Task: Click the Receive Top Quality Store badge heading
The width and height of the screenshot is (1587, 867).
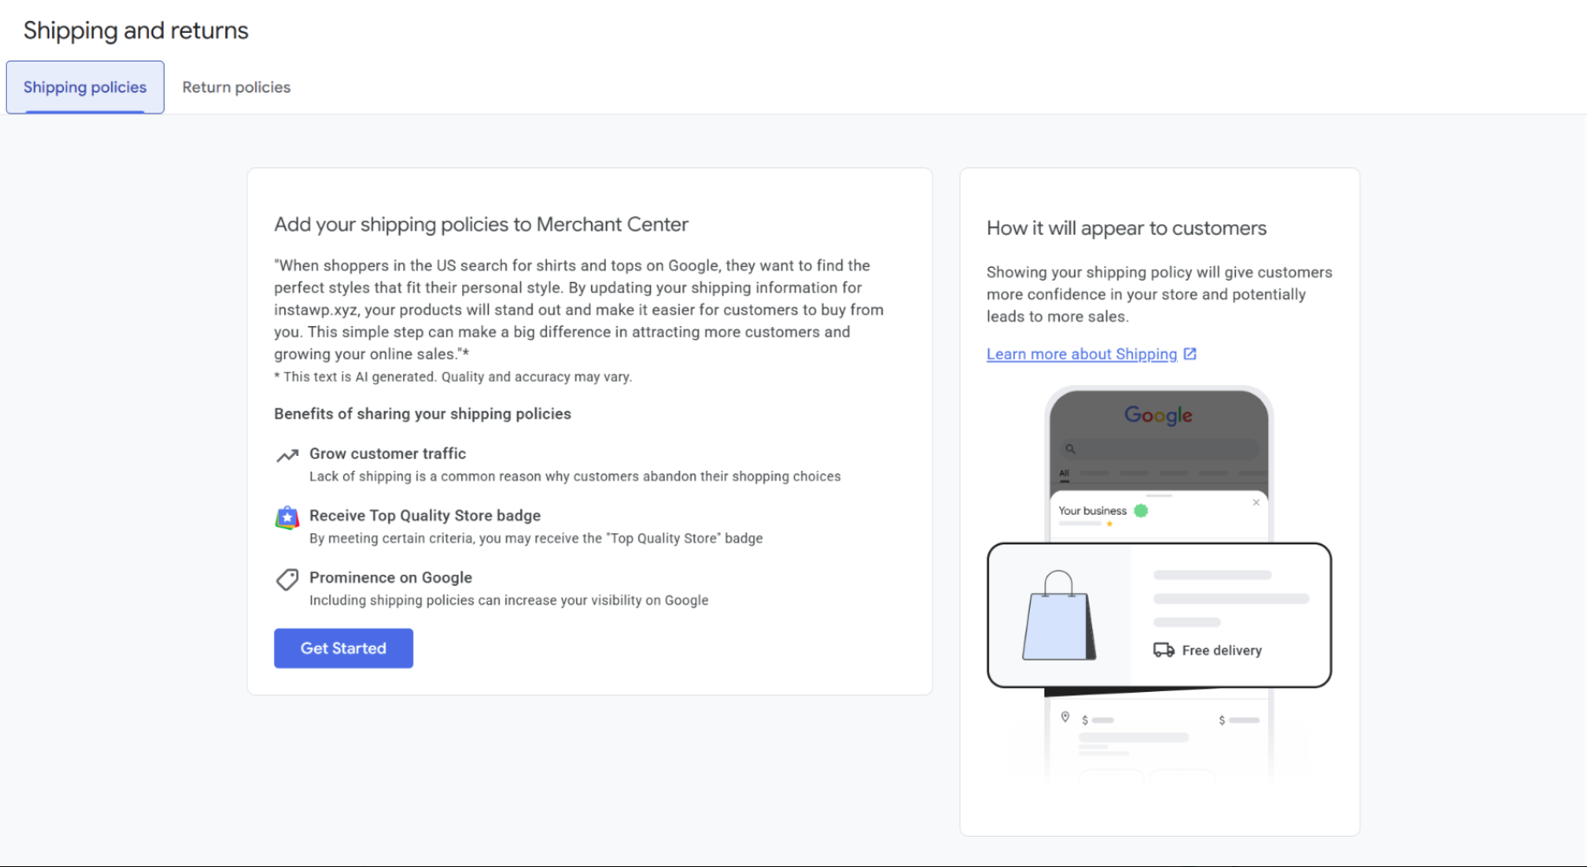Action: [x=425, y=516]
